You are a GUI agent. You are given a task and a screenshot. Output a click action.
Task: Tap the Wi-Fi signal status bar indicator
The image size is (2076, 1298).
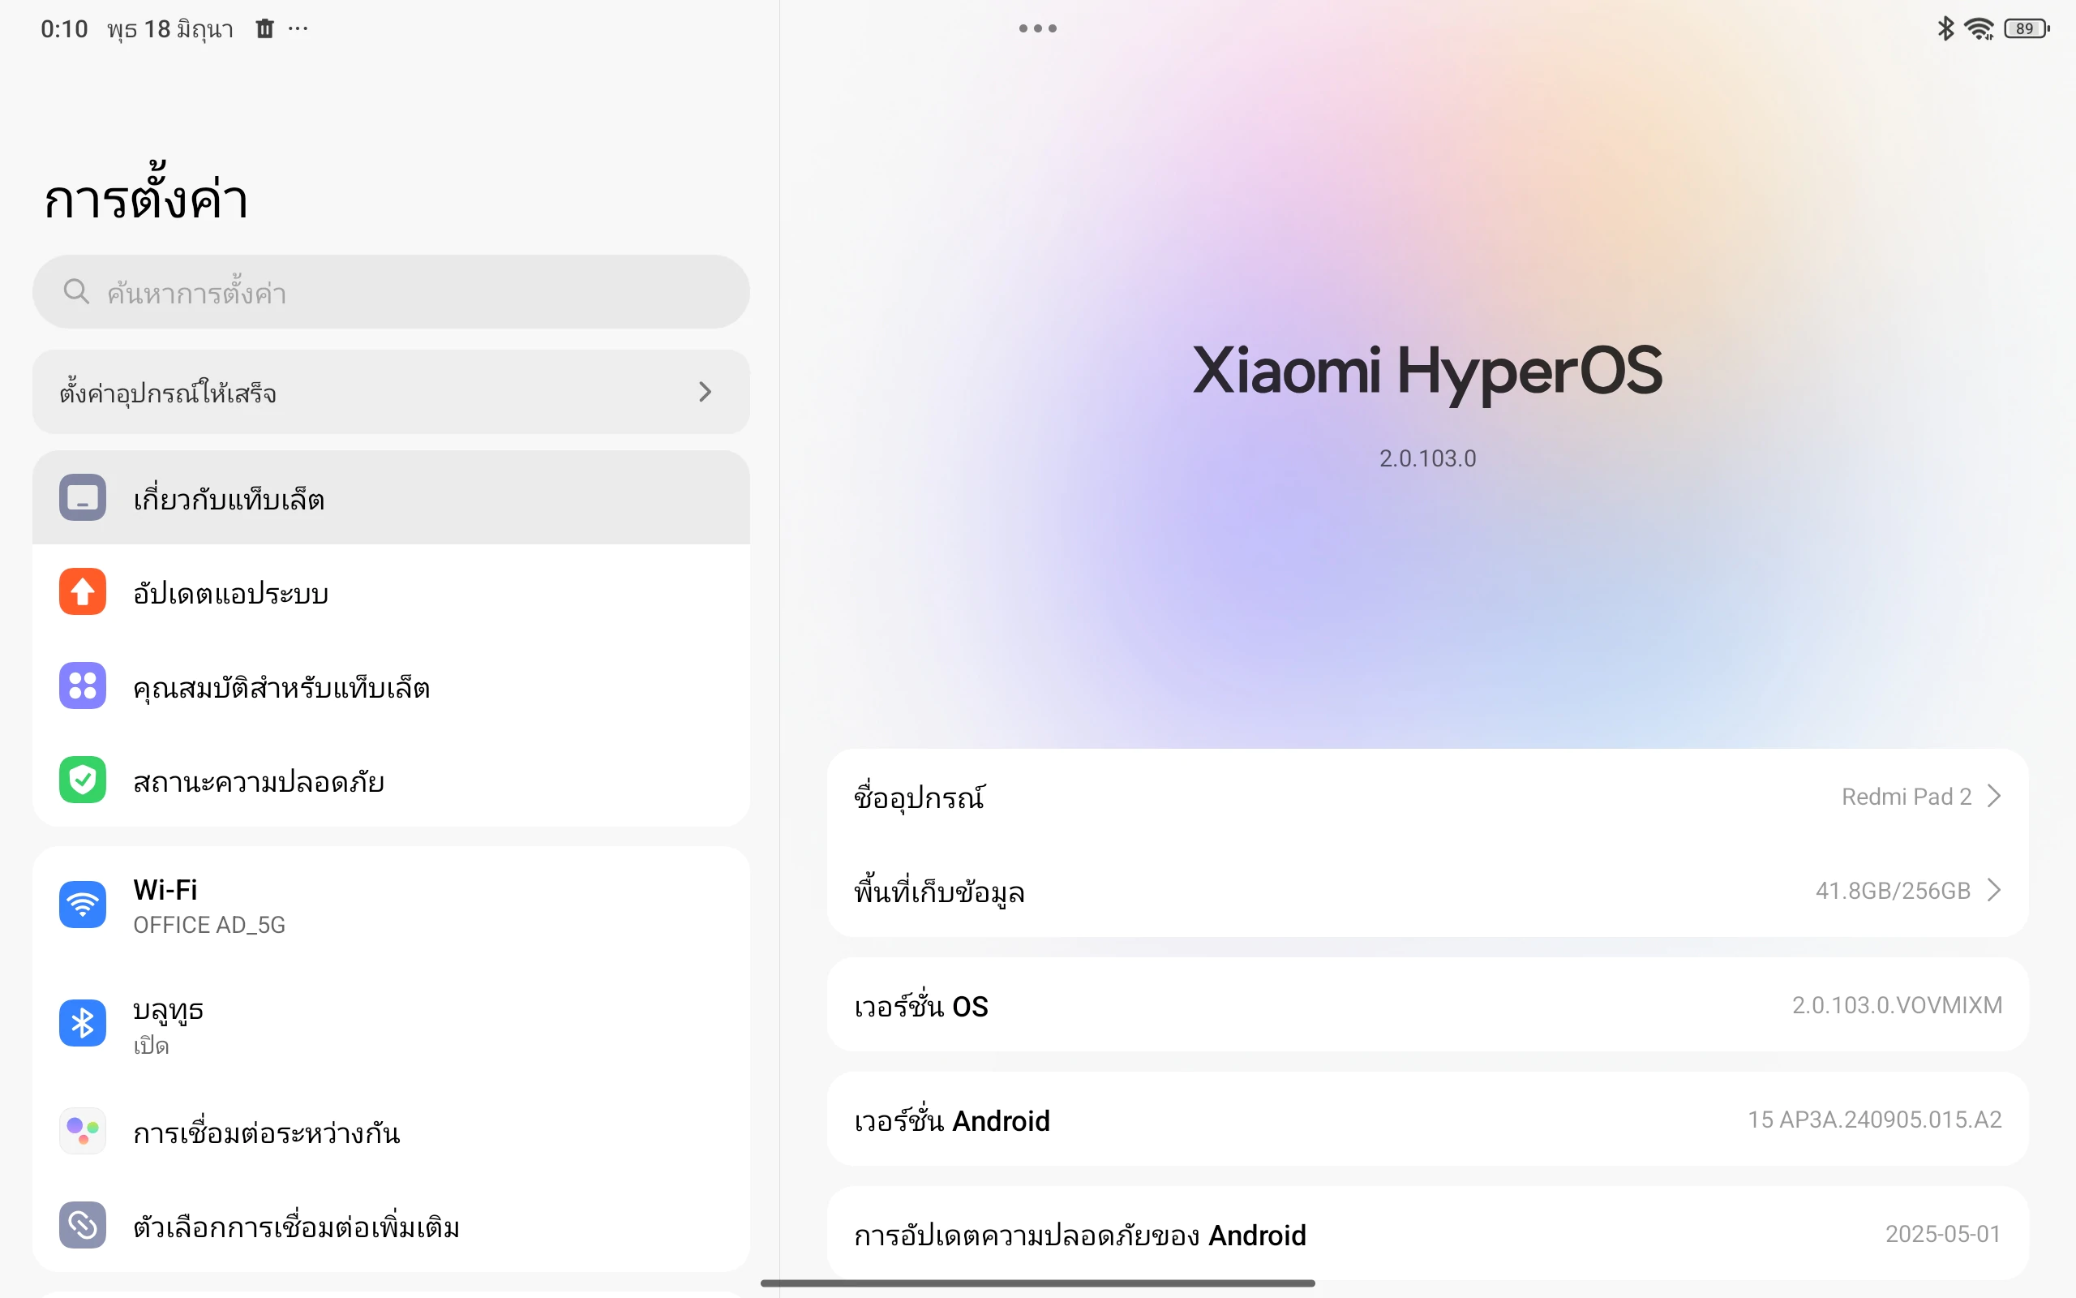point(1979,28)
